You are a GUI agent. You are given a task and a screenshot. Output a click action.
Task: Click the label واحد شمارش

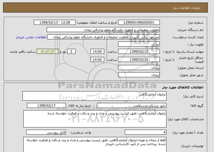(81, 132)
